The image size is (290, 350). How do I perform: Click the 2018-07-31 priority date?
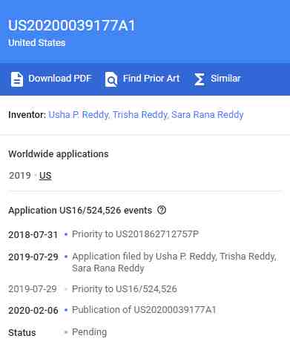pos(33,234)
